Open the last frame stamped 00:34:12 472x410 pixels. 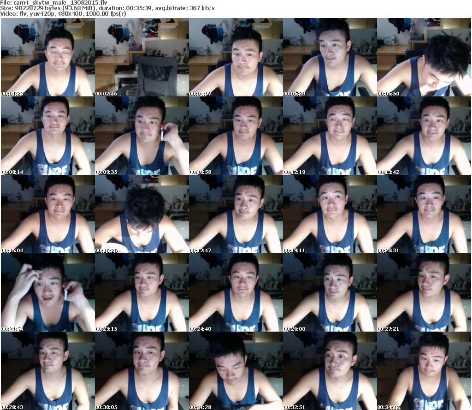[424, 370]
